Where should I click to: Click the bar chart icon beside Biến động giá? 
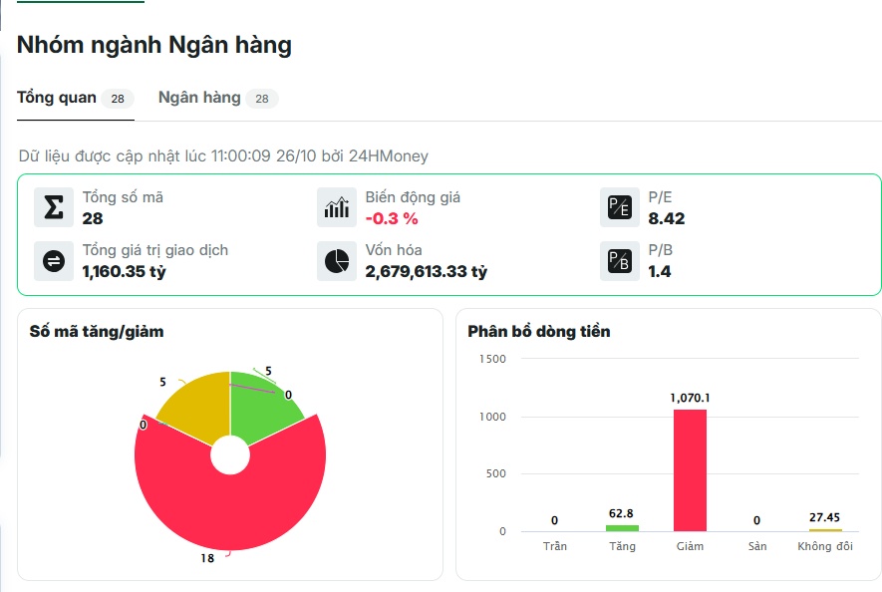click(x=337, y=207)
